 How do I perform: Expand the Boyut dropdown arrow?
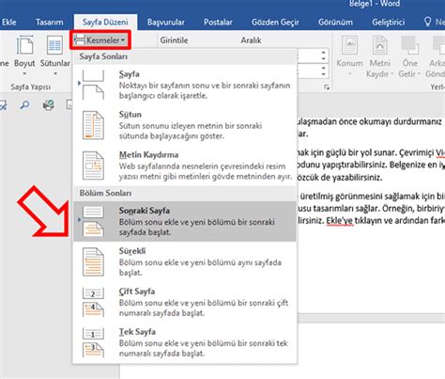click(24, 74)
